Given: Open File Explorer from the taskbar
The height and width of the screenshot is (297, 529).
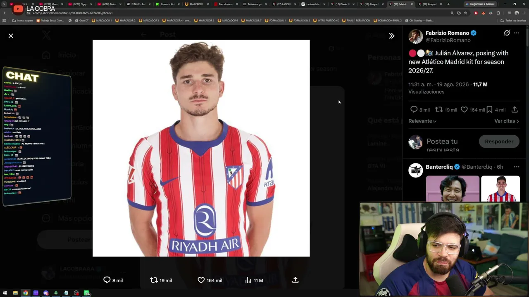Looking at the screenshot, I should tap(15, 293).
